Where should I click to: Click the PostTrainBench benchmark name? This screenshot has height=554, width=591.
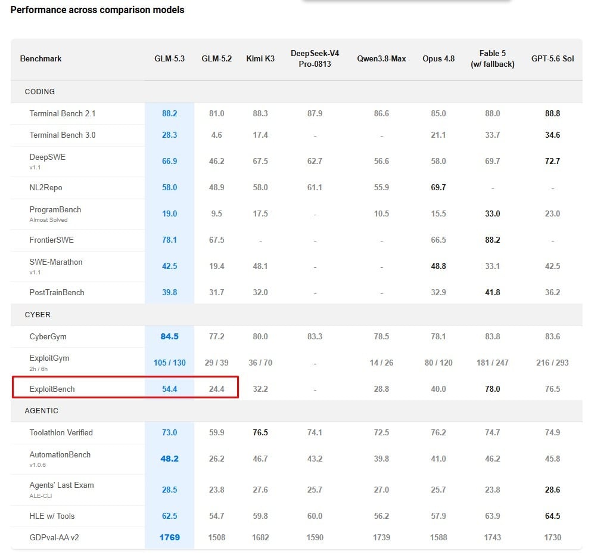coord(57,292)
